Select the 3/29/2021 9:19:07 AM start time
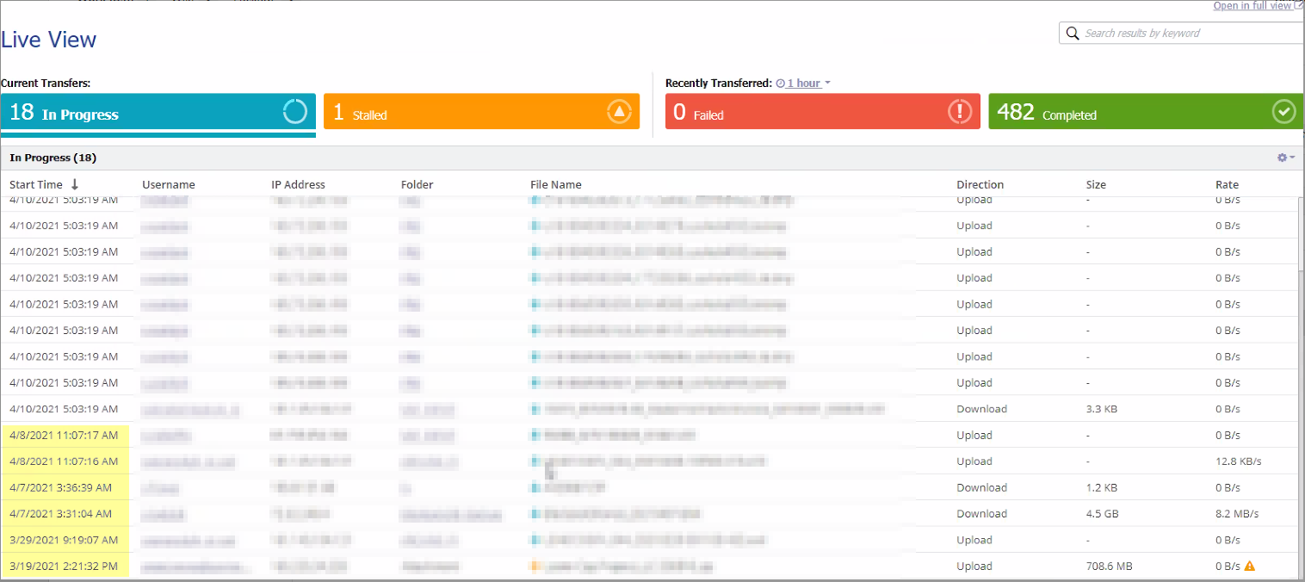The width and height of the screenshot is (1305, 582). pos(64,540)
